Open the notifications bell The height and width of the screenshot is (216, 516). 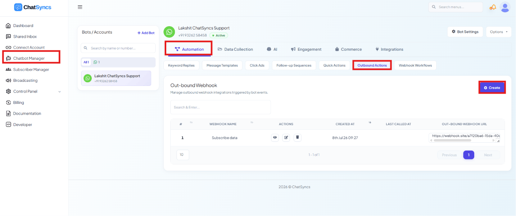click(x=493, y=7)
